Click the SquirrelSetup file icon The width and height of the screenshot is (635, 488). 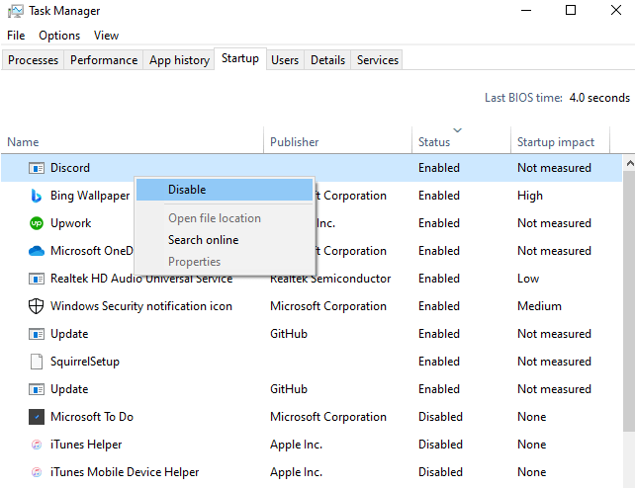click(x=37, y=362)
